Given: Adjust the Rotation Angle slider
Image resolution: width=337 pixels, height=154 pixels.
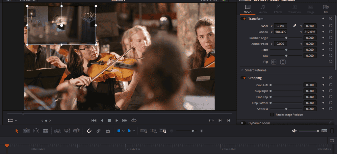Looking at the screenshot, I should coord(286,38).
